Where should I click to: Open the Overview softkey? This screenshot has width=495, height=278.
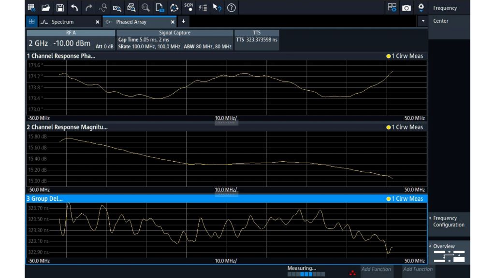pos(449,253)
